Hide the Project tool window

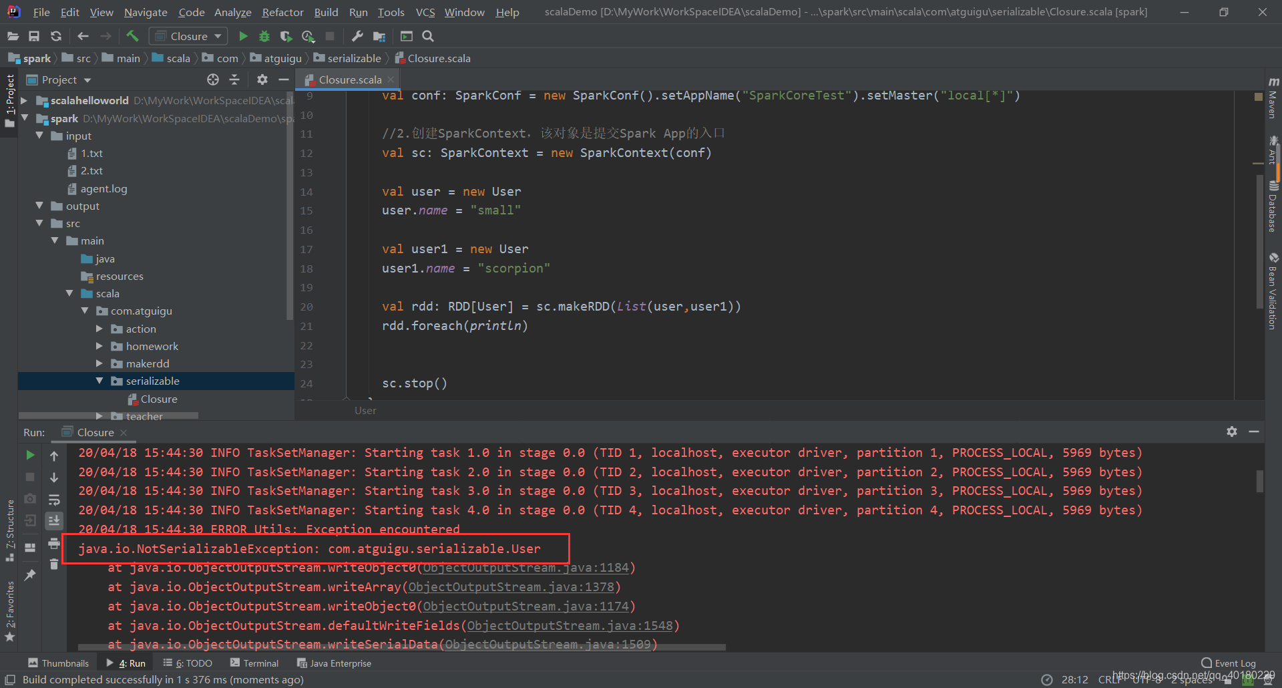(284, 79)
